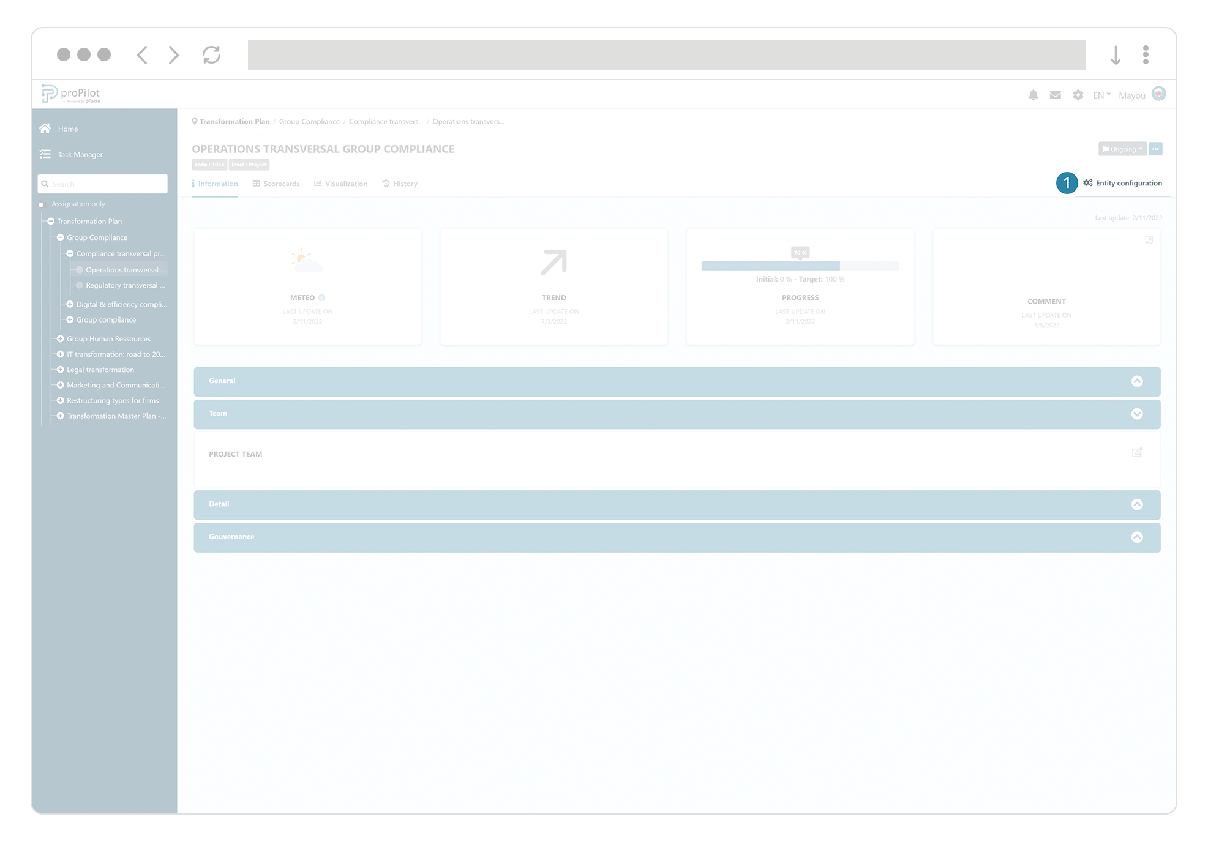
Task: Open the EN language dropdown
Action: (x=1101, y=95)
